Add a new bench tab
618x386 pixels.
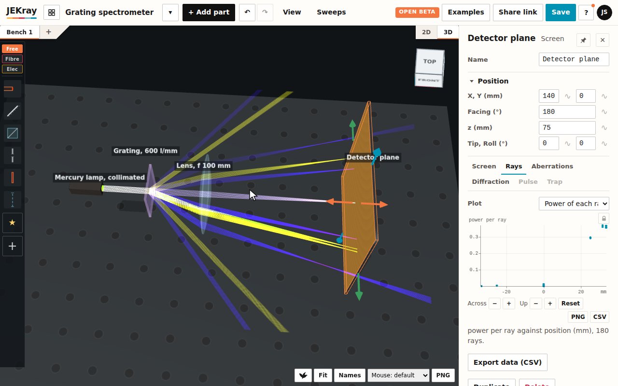click(48, 32)
